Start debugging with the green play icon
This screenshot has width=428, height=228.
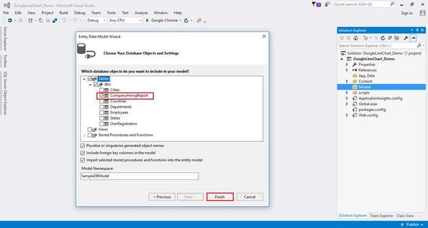(x=147, y=20)
